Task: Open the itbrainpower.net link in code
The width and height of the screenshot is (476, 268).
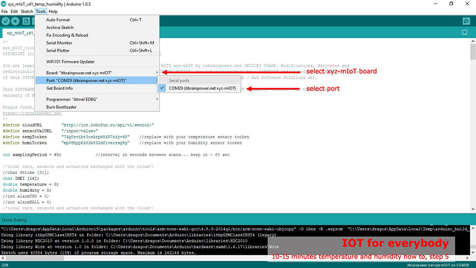Action: (x=32, y=113)
